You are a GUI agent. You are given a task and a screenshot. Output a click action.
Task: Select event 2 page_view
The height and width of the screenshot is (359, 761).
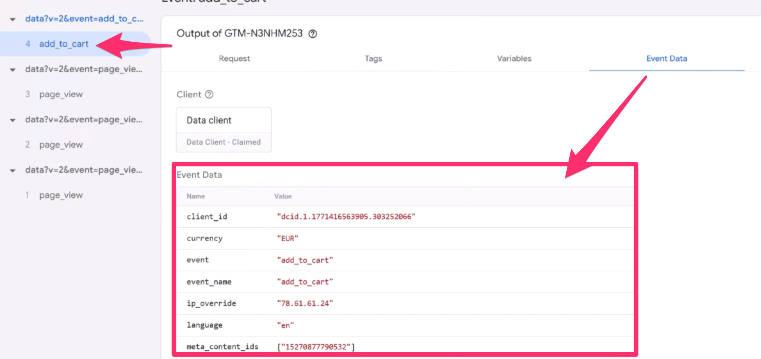click(x=61, y=145)
